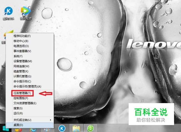Open 命令提示符(C)
The image size is (181, 132).
point(30,81)
